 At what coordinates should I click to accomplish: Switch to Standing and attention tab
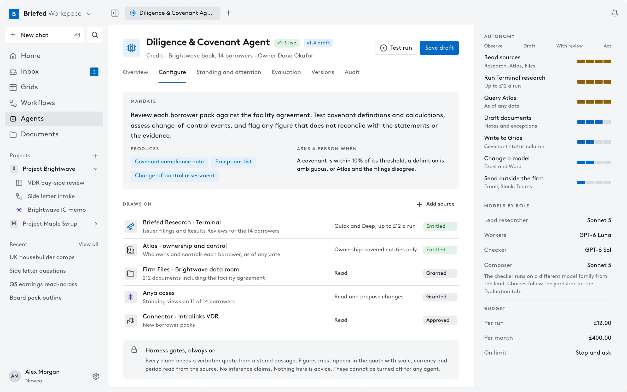pos(229,72)
